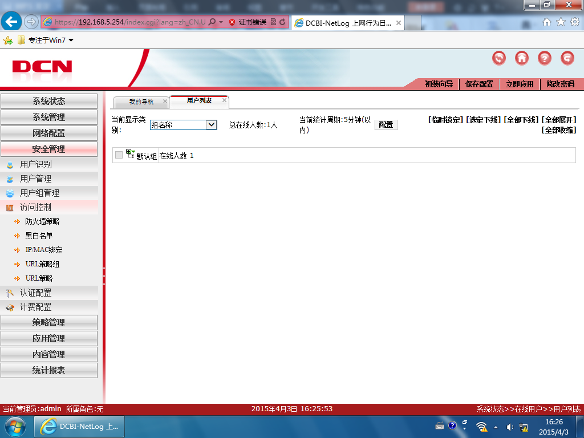Expand the 系统状态 menu section
The image size is (584, 438).
coord(49,102)
